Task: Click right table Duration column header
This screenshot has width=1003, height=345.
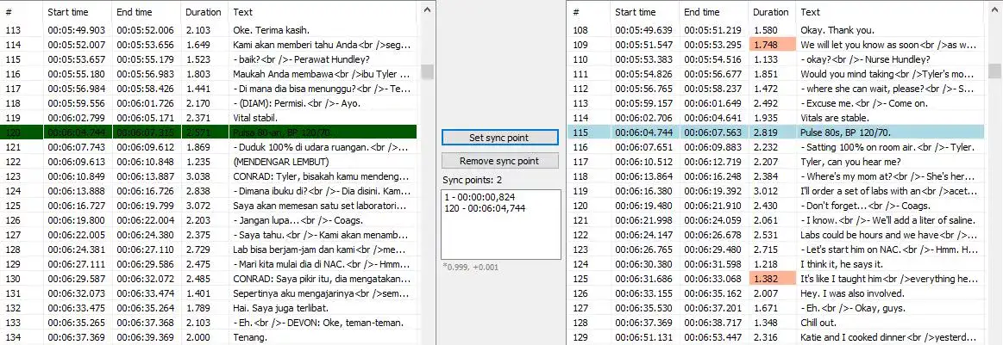Action: click(772, 12)
